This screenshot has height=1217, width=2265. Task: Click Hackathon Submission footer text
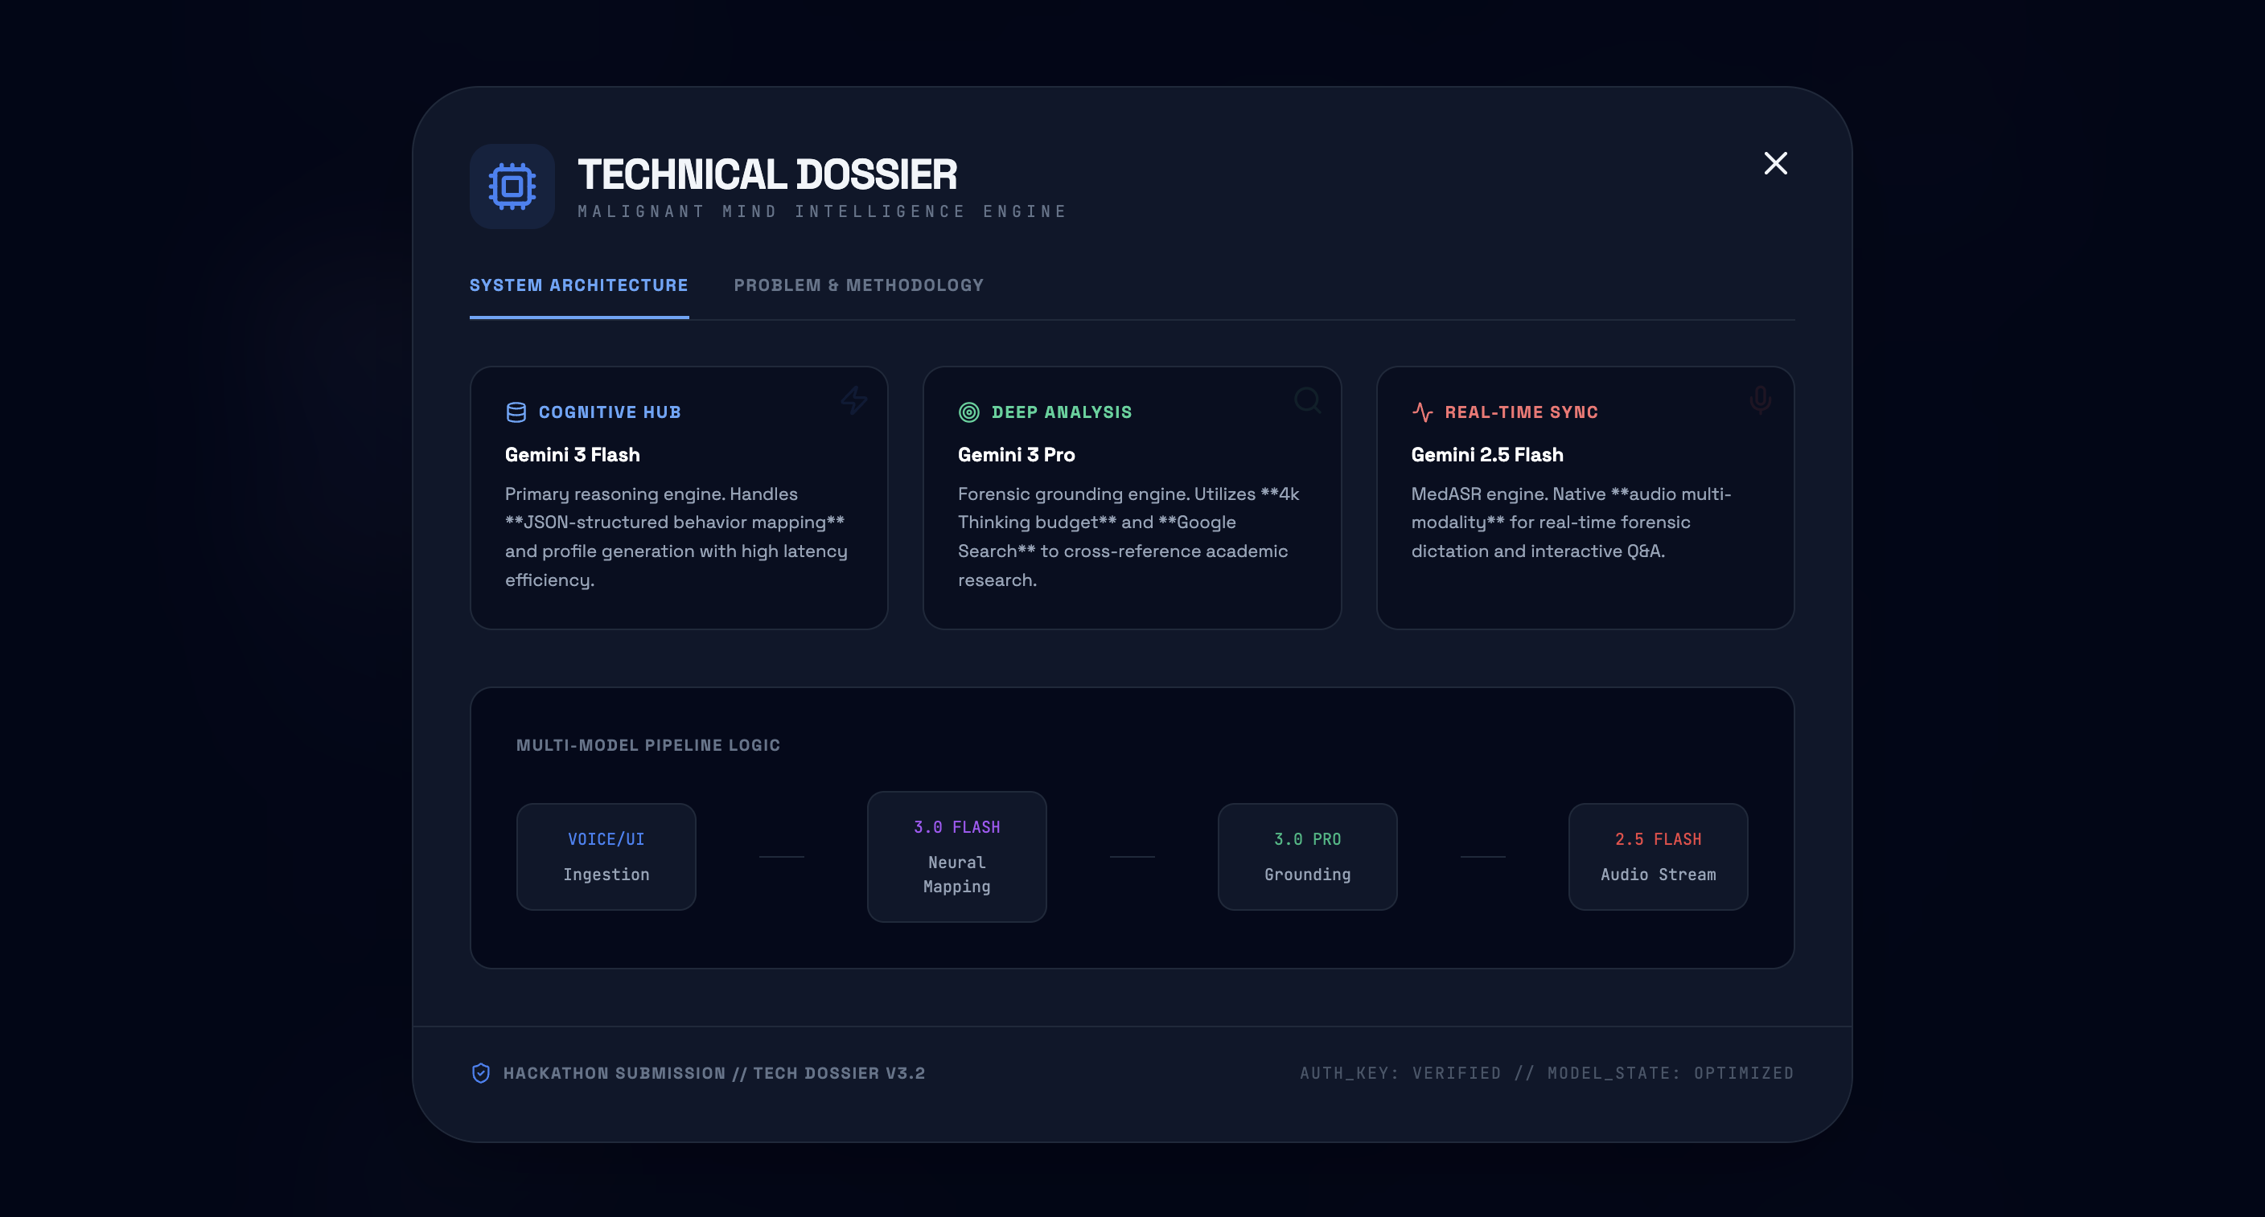714,1073
